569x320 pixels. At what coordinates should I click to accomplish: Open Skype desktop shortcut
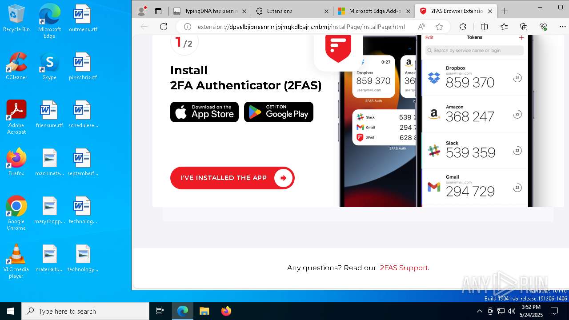click(x=49, y=66)
